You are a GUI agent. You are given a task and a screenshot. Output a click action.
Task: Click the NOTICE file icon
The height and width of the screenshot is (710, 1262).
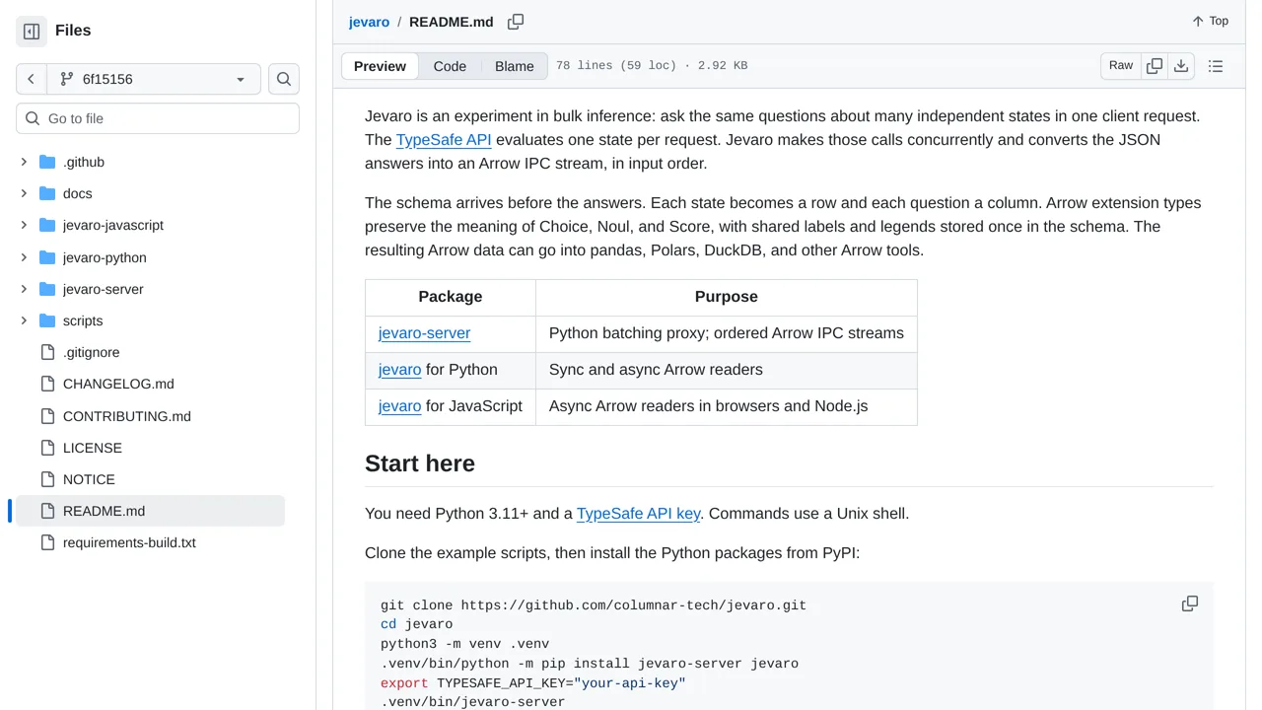coord(47,479)
